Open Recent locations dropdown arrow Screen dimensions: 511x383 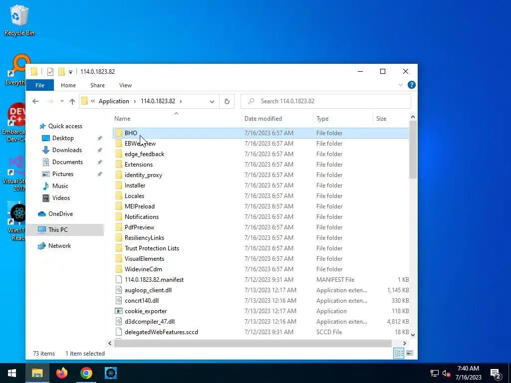point(62,101)
